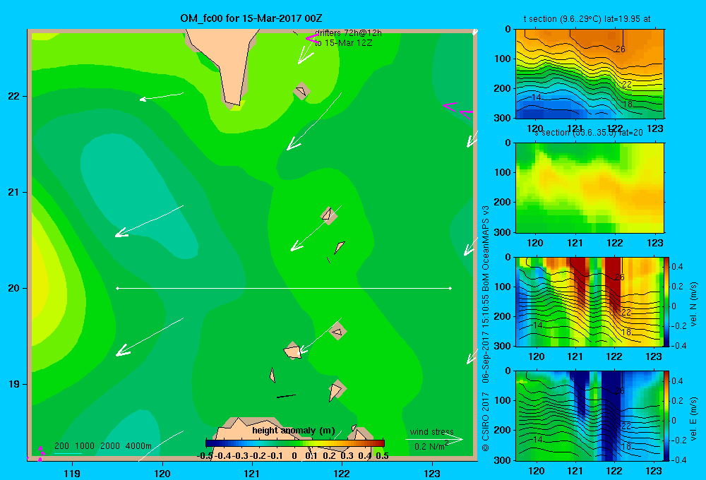706x480 pixels.
Task: Click the left endpoint marker of the white section line
Action: pyautogui.click(x=117, y=288)
